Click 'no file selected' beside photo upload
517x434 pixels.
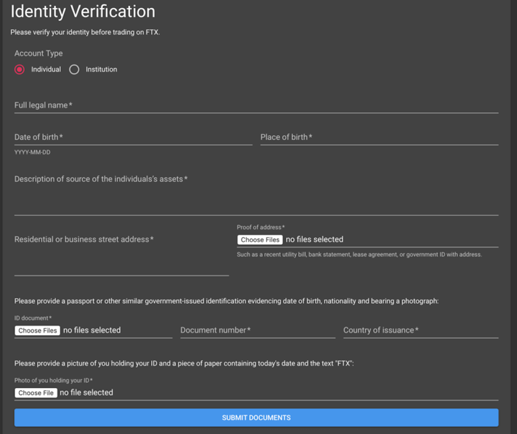[x=86, y=393]
